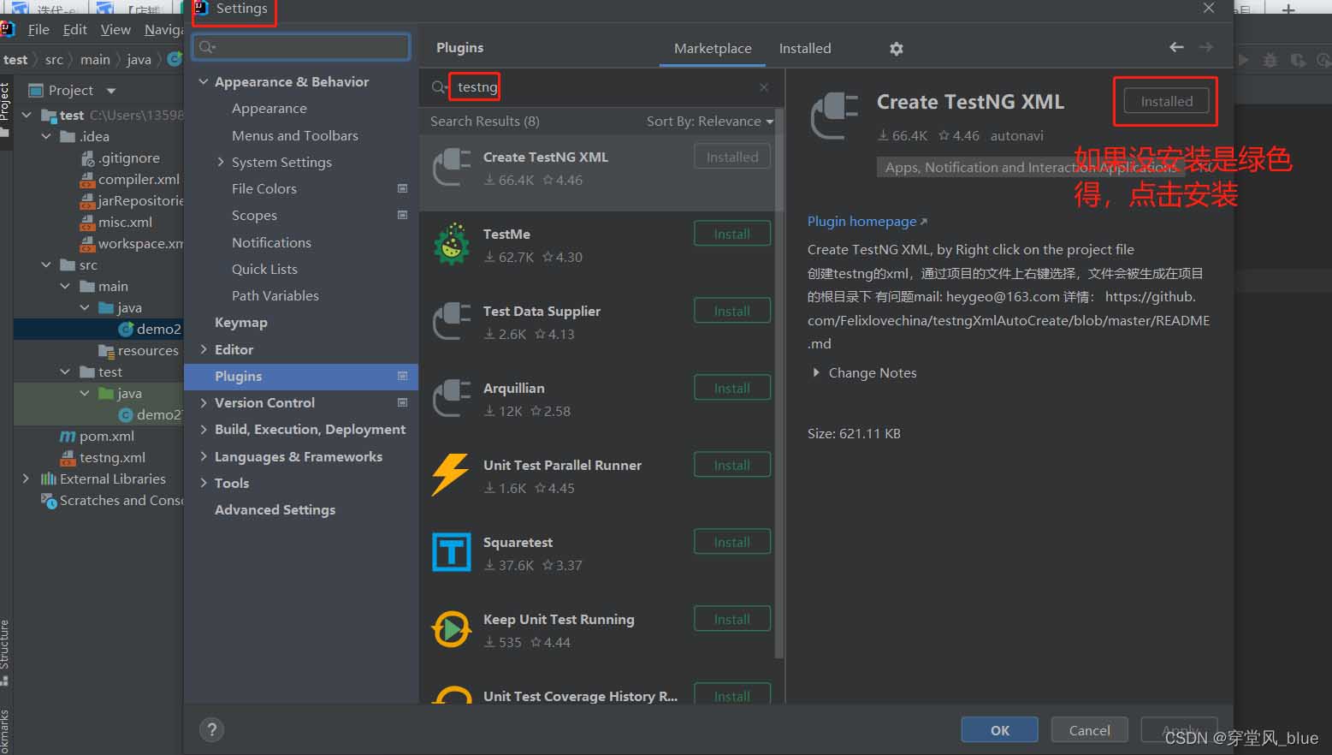Install Unit Test Parallel Runner plugin
The width and height of the screenshot is (1332, 755).
coord(732,465)
